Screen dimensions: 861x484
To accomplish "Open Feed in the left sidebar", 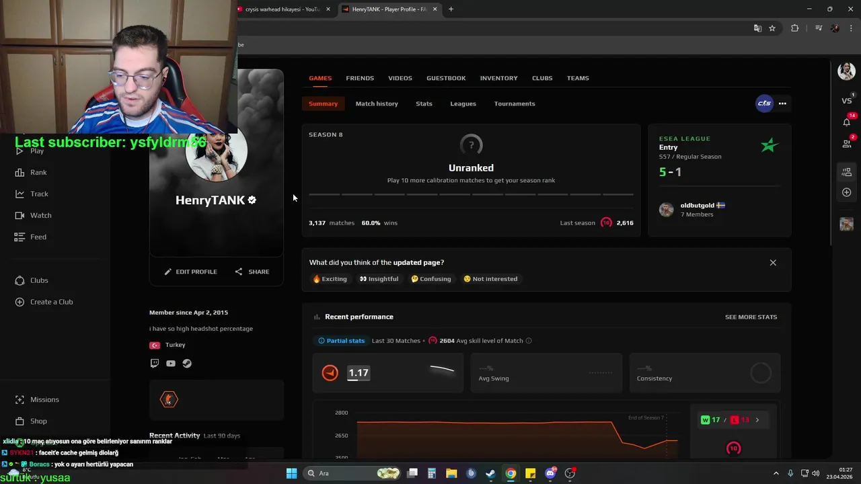I will (31, 237).
